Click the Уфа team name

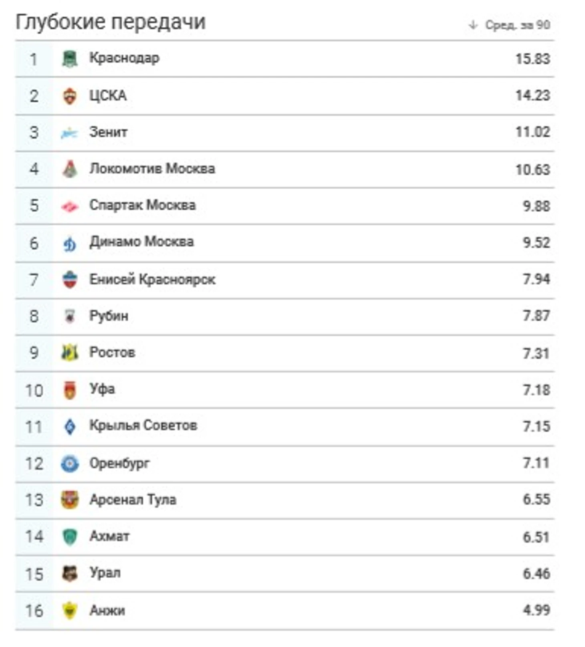[102, 389]
